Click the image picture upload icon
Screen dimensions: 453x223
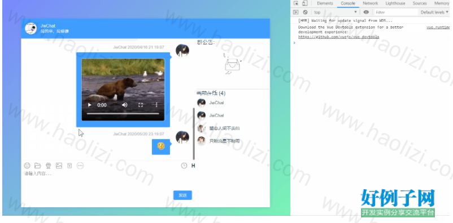coord(59,166)
